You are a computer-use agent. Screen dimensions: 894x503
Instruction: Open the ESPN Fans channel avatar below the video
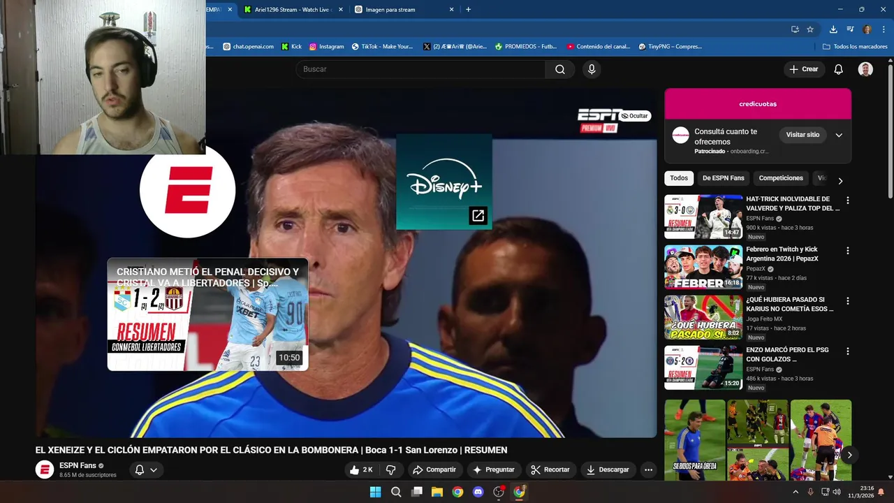point(45,469)
